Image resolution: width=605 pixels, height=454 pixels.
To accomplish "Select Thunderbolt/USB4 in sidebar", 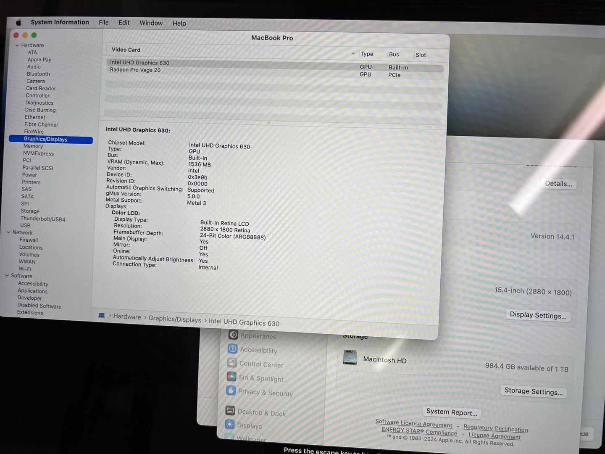I will 42,219.
